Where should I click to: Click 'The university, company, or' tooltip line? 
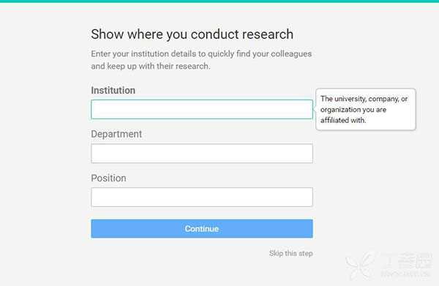364,99
